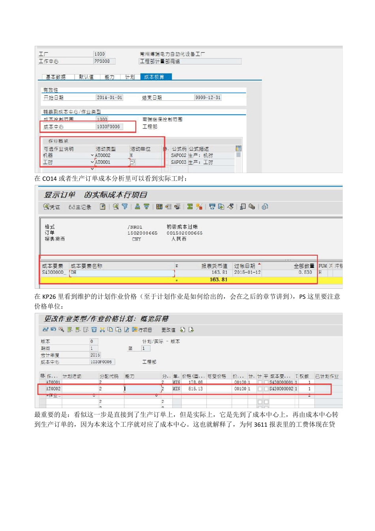The width and height of the screenshot is (375, 531).
Task: Click the undo arrow icon in KP26 toolbar
Action: [x=53, y=330]
